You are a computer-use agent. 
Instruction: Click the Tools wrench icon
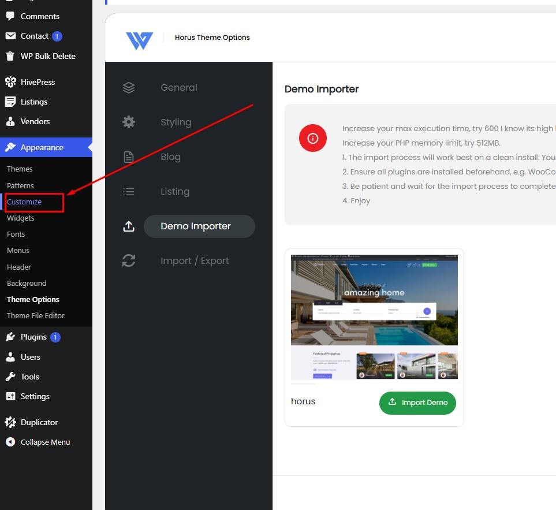10,377
